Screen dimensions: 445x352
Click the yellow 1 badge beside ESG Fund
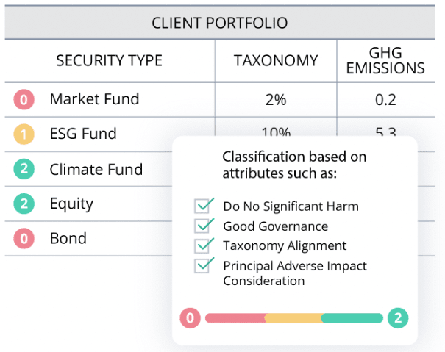[x=24, y=135]
